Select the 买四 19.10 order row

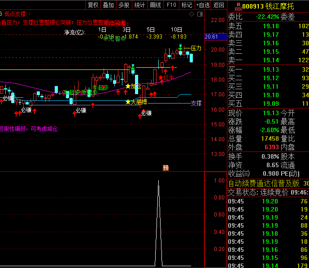268,95
